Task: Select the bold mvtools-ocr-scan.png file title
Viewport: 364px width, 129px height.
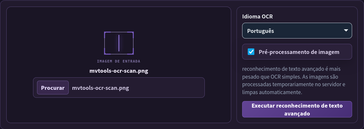Action: (119, 71)
